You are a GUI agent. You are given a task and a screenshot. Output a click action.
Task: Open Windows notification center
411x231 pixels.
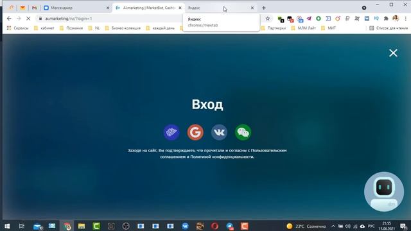(x=403, y=226)
